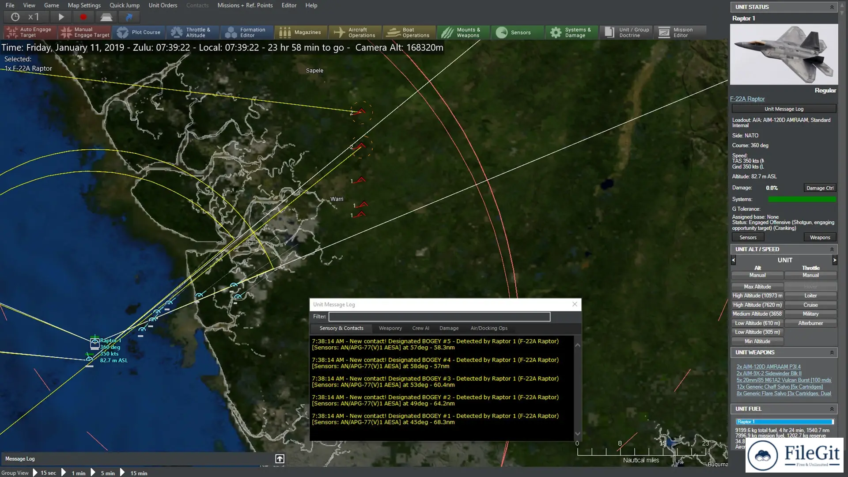
Task: Select Min Altitude preset
Action: click(757, 341)
